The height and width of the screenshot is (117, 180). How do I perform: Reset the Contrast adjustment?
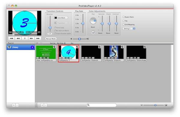pyautogui.click(x=116, y=33)
